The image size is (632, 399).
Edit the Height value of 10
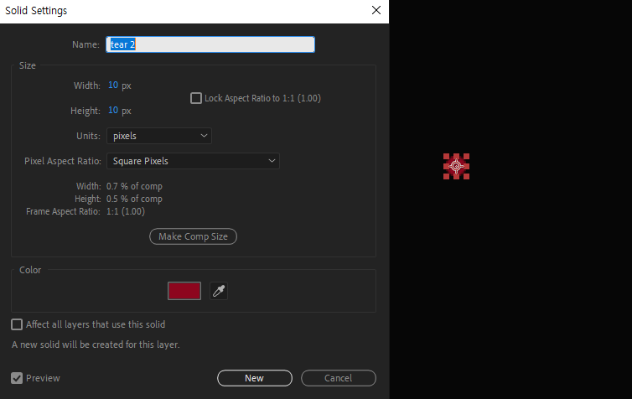[x=113, y=110]
